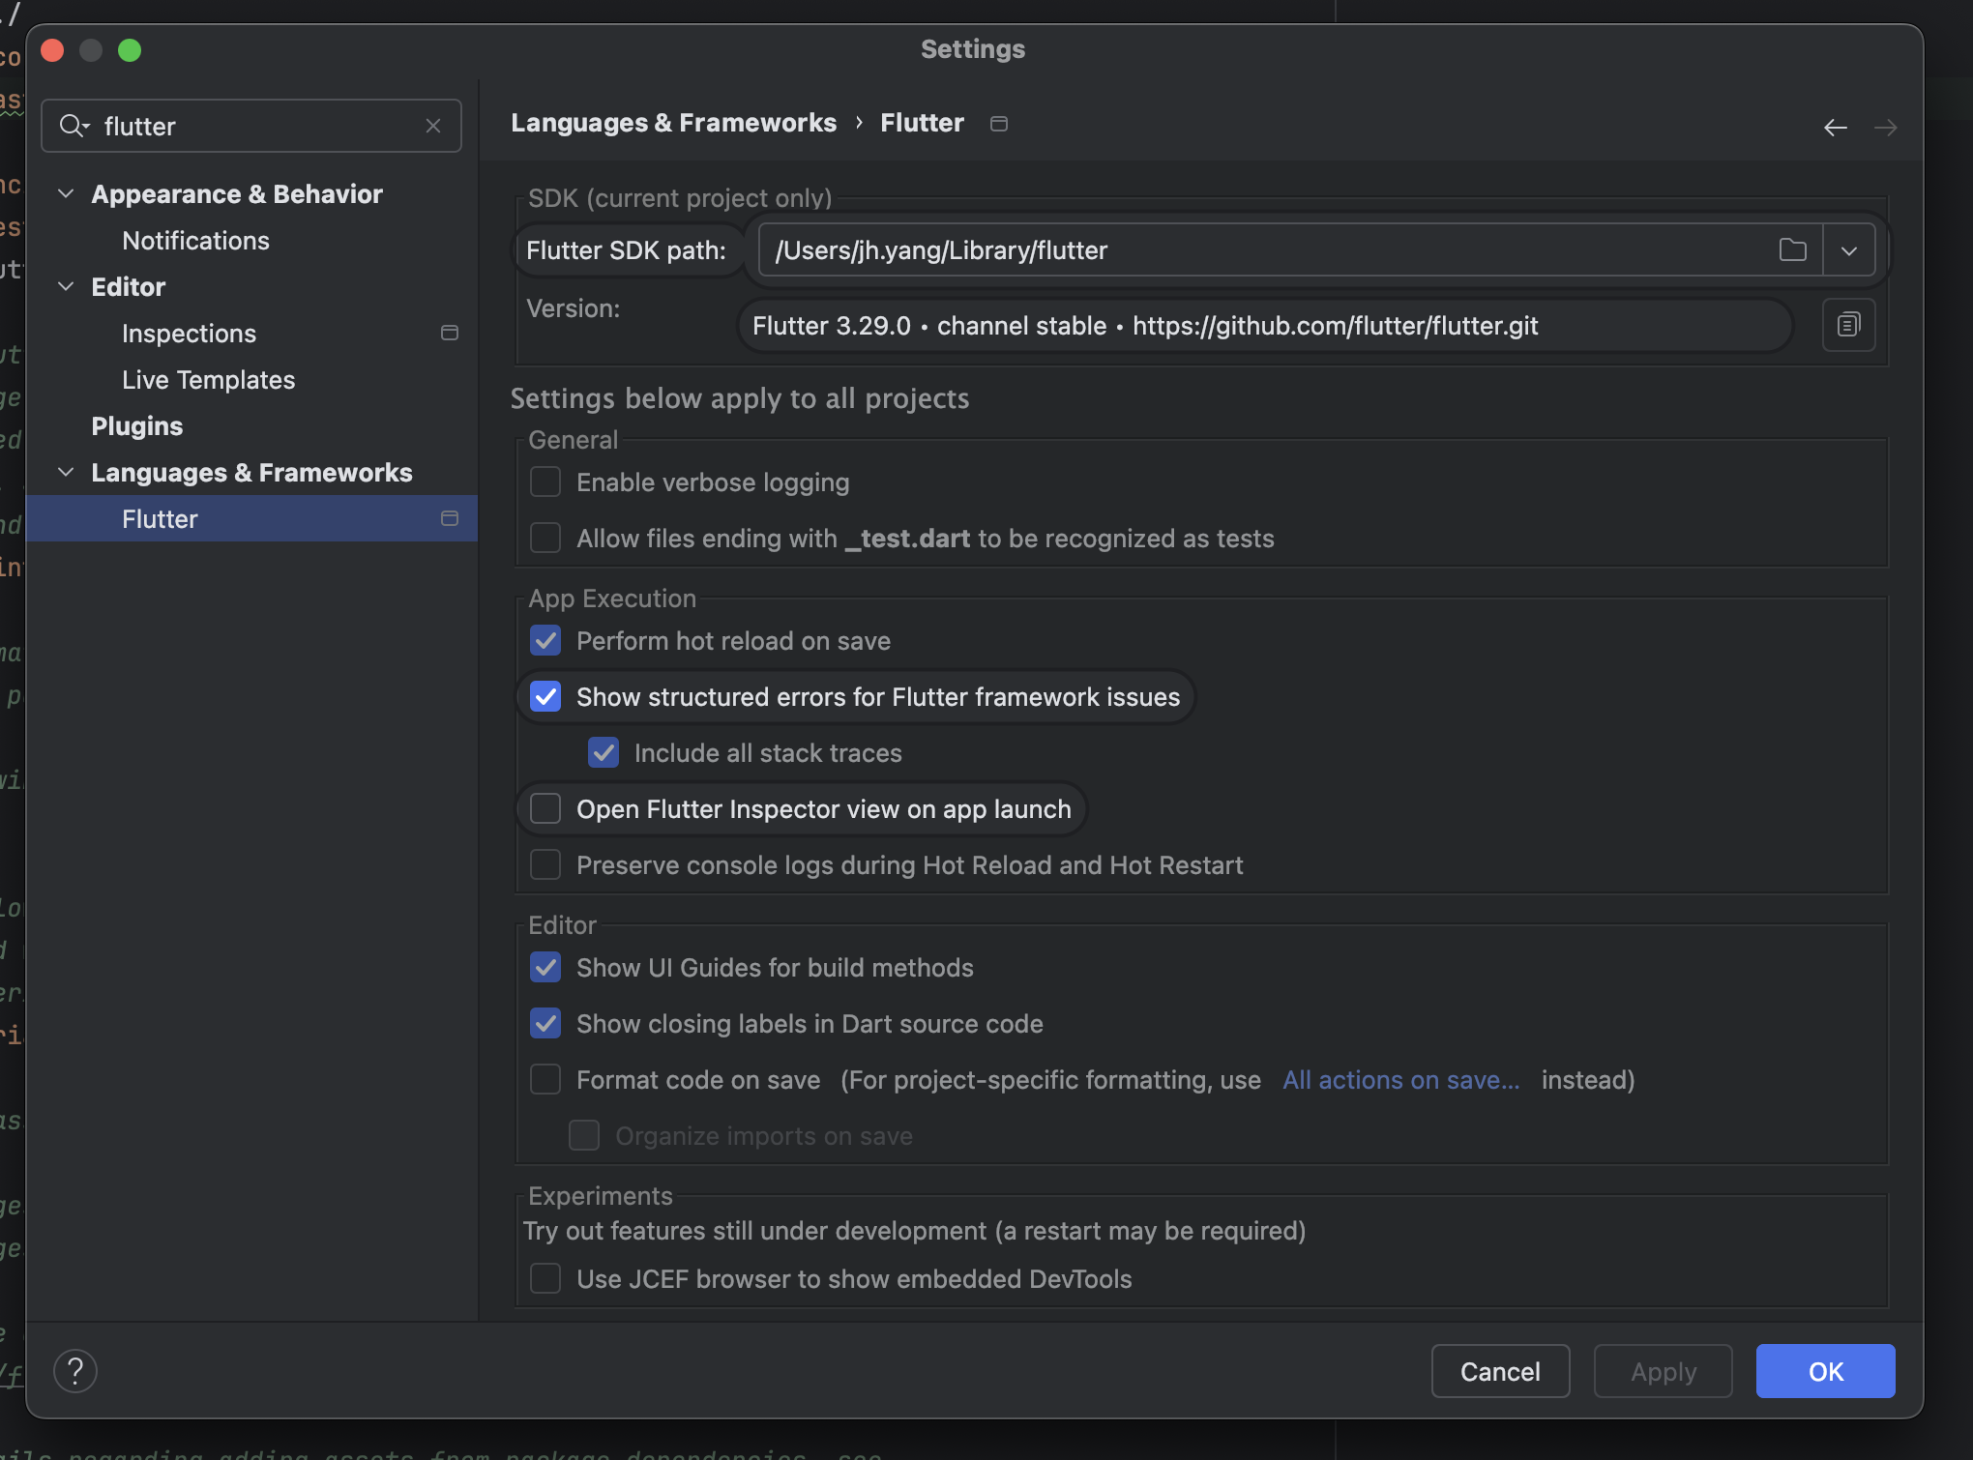The height and width of the screenshot is (1460, 1973).
Task: Collapse the Editor tree chevron
Action: [66, 286]
